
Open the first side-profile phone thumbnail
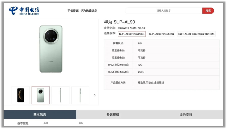[x=61, y=95]
